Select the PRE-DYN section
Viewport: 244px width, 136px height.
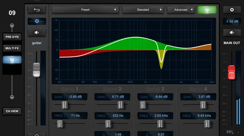[x=12, y=37]
